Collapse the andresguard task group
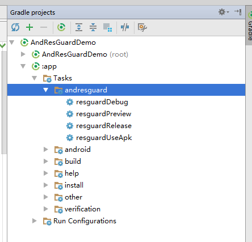 click(46, 90)
